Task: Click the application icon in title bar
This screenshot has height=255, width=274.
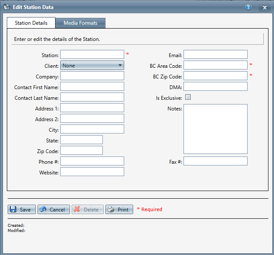Action: pos(7,7)
